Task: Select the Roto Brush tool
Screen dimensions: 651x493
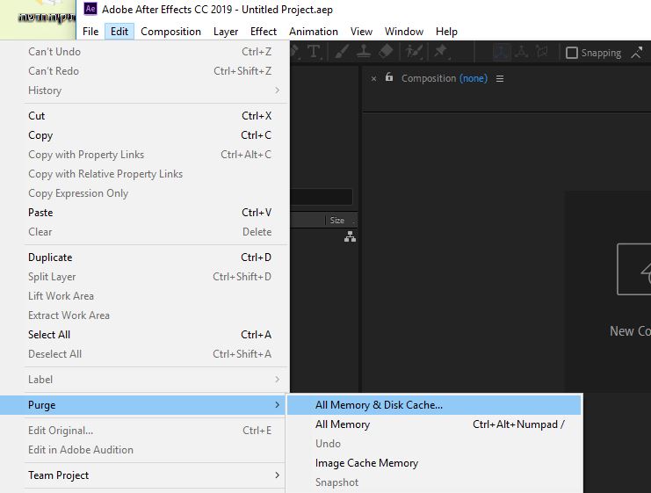Action: (414, 53)
